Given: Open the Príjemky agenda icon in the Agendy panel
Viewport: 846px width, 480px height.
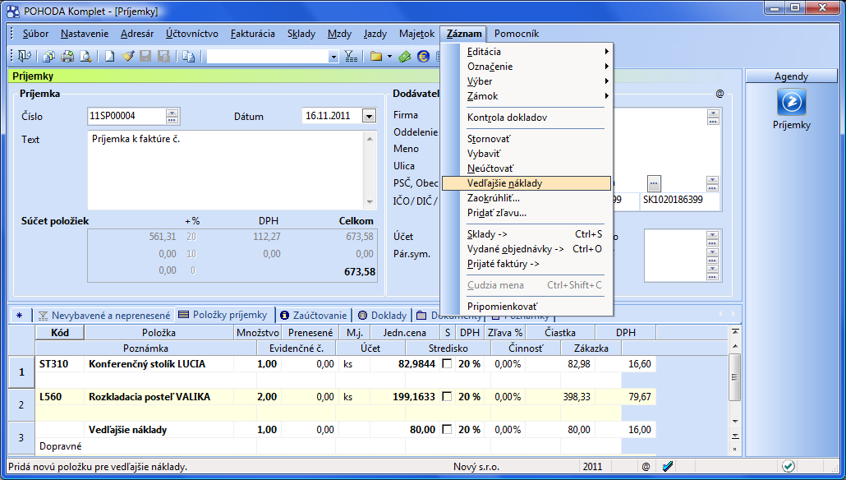Looking at the screenshot, I should (792, 102).
